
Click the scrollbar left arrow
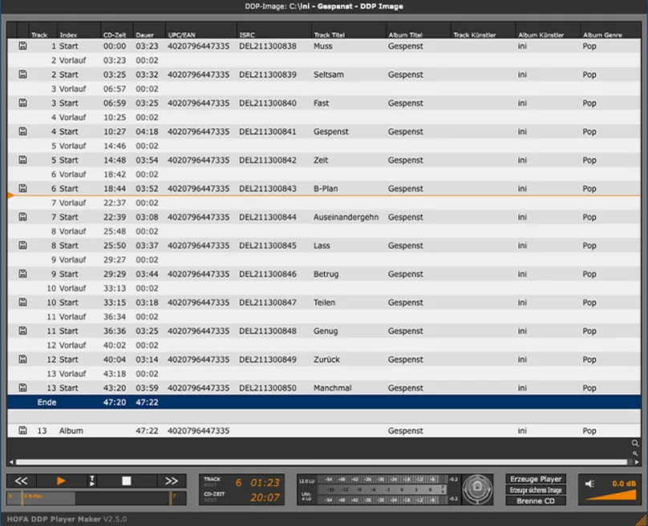[x=11, y=462]
